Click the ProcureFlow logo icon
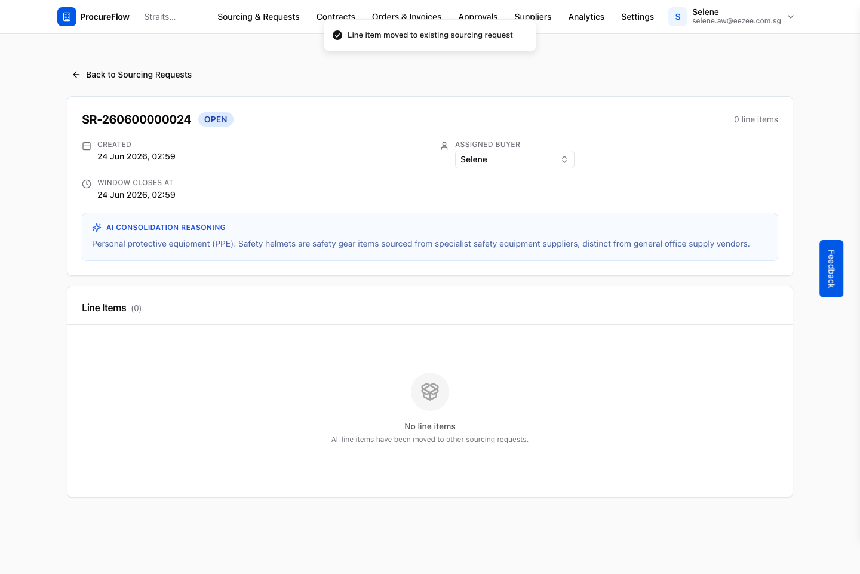The height and width of the screenshot is (574, 860). pos(67,17)
